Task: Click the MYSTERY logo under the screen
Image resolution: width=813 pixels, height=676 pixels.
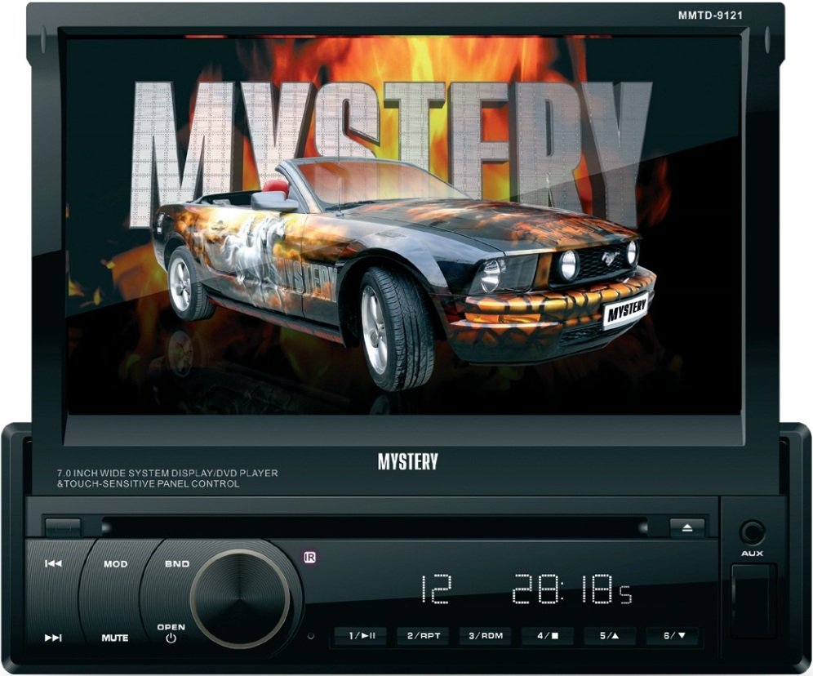Action: point(407,460)
